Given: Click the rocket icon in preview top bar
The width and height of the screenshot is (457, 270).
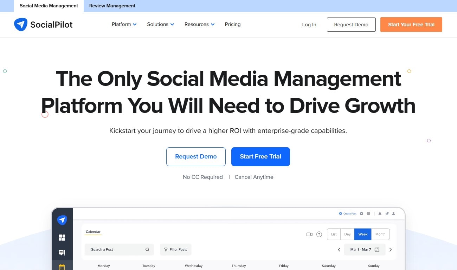Looking at the screenshot, I should [387, 214].
